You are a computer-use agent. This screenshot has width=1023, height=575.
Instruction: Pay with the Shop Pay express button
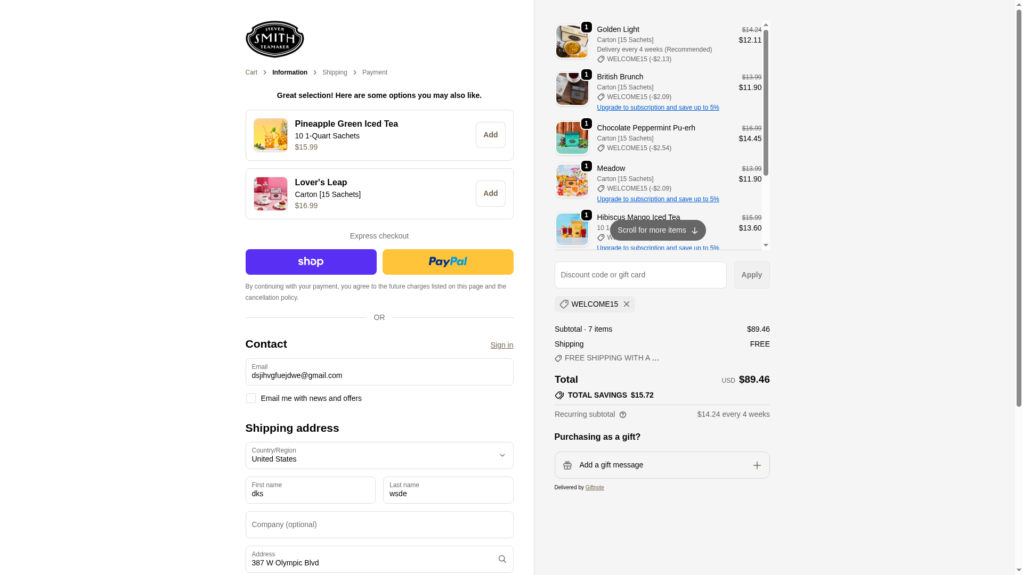tap(311, 262)
